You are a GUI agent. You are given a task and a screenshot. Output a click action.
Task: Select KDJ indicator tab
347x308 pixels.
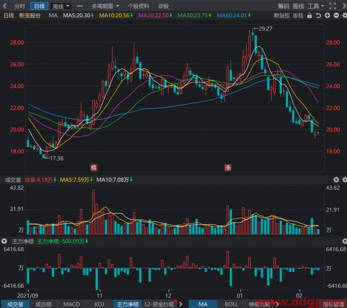pos(99,304)
